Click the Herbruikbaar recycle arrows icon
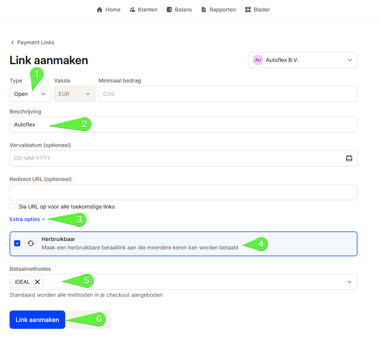380x346 pixels. [x=31, y=243]
